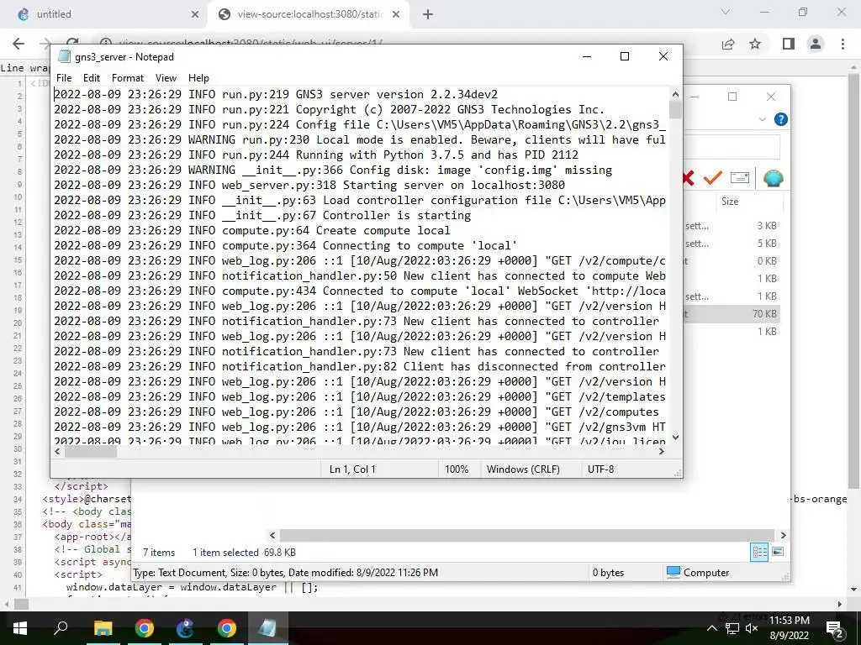Go back in Chrome

[x=18, y=44]
